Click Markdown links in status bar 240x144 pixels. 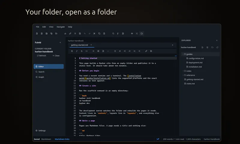(62, 139)
